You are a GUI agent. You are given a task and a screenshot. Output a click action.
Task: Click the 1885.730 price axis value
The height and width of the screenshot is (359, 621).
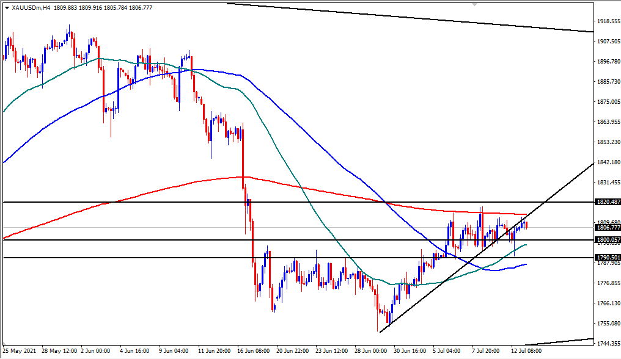click(609, 82)
